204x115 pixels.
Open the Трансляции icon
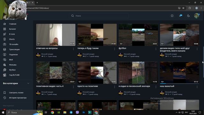4,50
